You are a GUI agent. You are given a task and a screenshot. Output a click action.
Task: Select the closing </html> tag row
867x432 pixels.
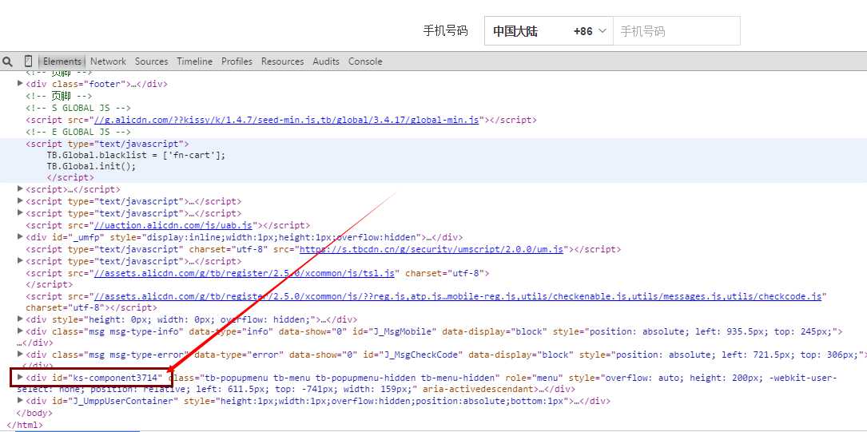pos(25,426)
